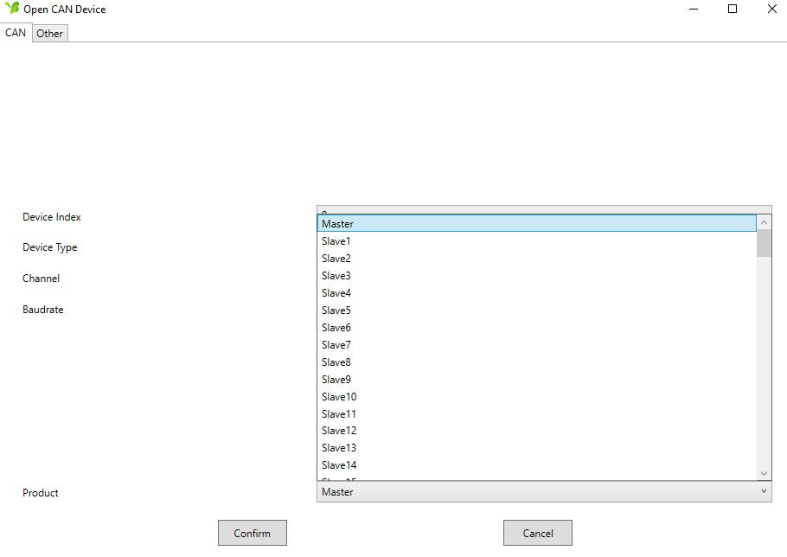
Task: Select Slave1 from the list
Action: [536, 240]
